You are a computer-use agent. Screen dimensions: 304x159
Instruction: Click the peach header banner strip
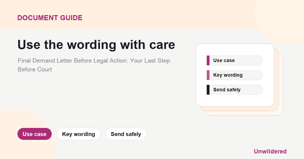click(127, 15)
